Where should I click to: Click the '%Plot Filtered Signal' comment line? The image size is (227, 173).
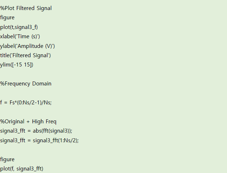click(26, 8)
